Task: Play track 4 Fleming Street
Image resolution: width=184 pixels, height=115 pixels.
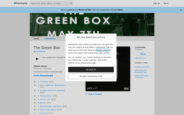Action: pos(35,96)
